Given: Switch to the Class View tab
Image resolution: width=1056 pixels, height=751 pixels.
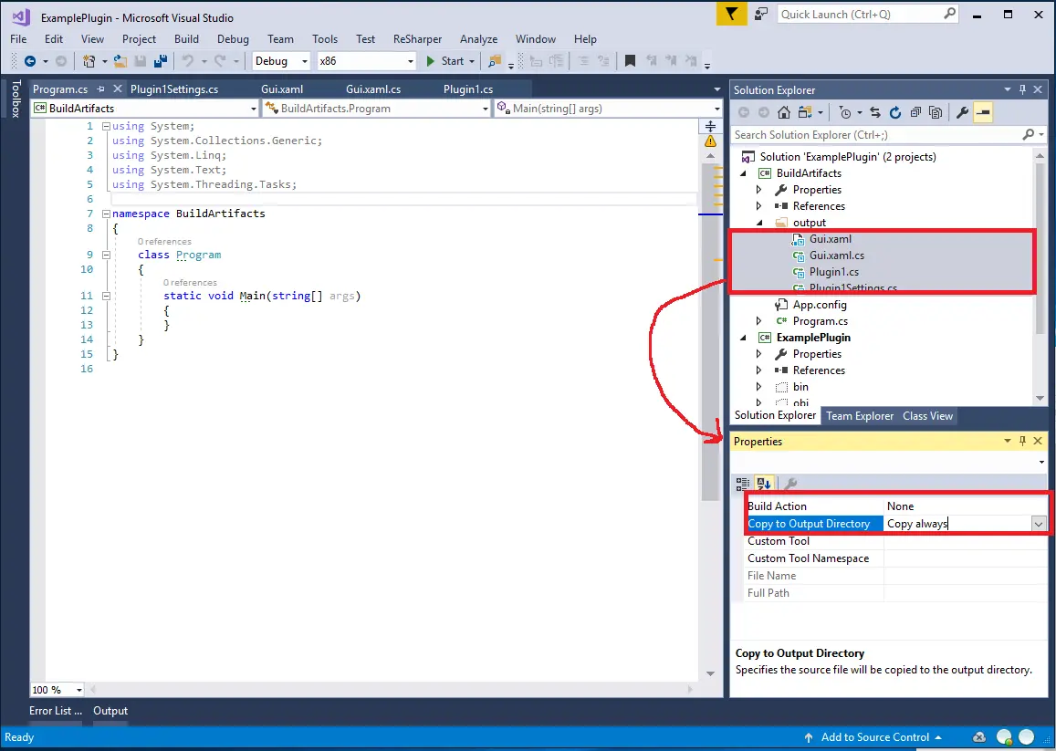Looking at the screenshot, I should 927,415.
